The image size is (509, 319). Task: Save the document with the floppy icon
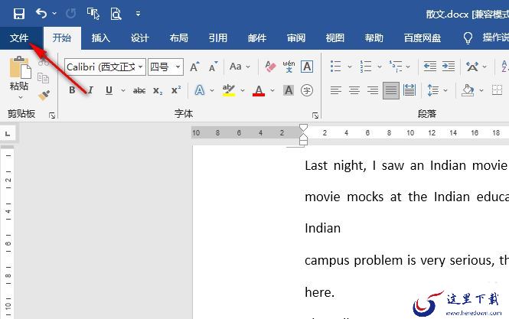[19, 14]
